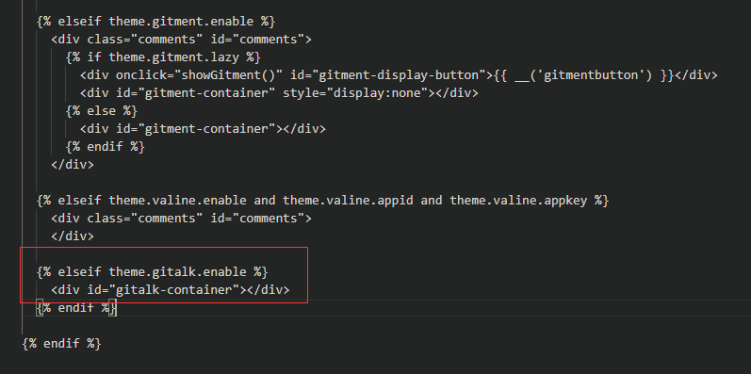The image size is (751, 374).
Task: Click the gitalk-container div line
Action: tap(171, 290)
